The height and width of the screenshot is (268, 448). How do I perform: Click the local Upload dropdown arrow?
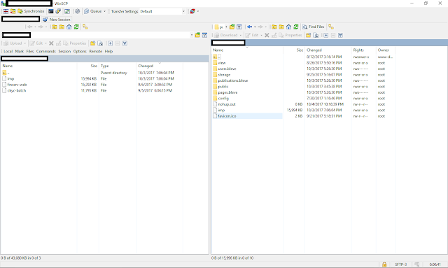(x=25, y=43)
